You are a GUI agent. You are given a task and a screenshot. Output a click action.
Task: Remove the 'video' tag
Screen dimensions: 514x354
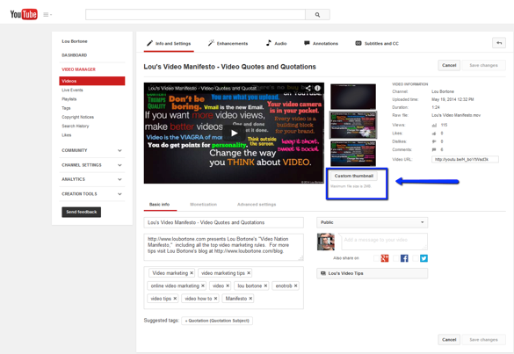228,285
